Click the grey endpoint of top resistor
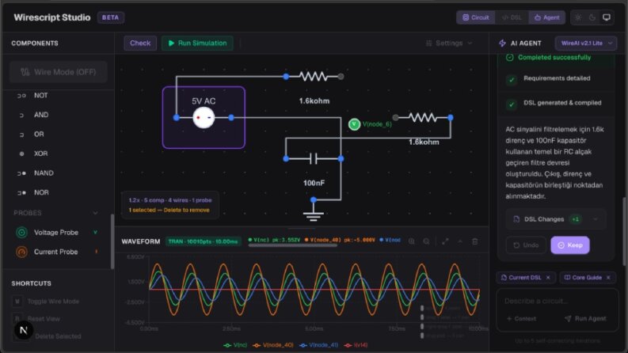 click(341, 76)
